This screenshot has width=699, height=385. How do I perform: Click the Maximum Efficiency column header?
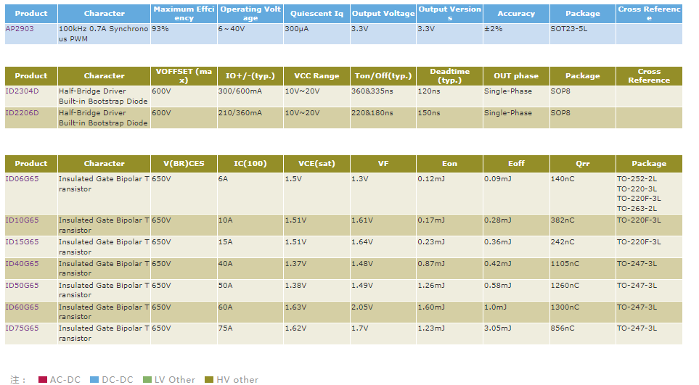(x=184, y=14)
